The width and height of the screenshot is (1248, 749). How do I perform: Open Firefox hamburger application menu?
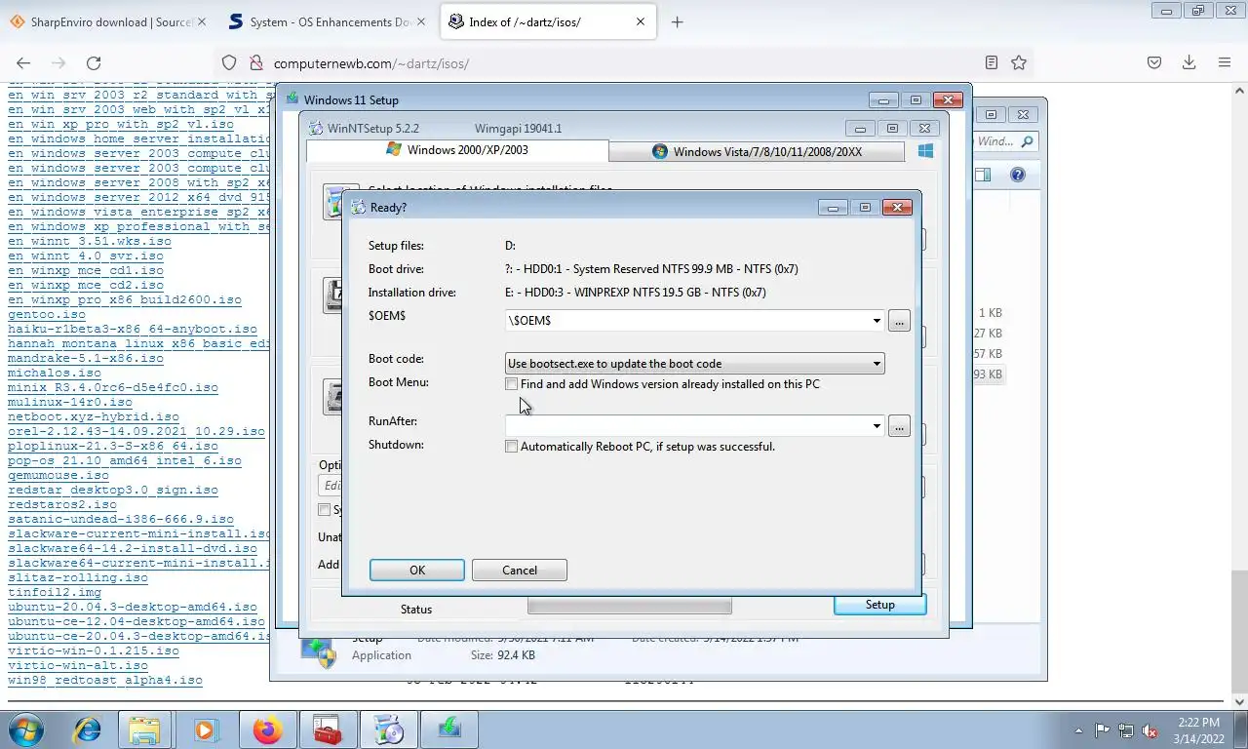(x=1225, y=62)
